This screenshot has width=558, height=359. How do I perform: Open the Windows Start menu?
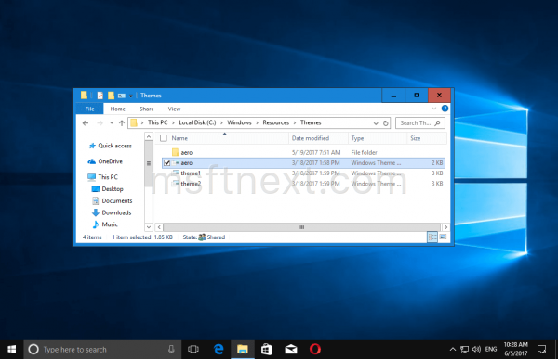tap(11, 350)
